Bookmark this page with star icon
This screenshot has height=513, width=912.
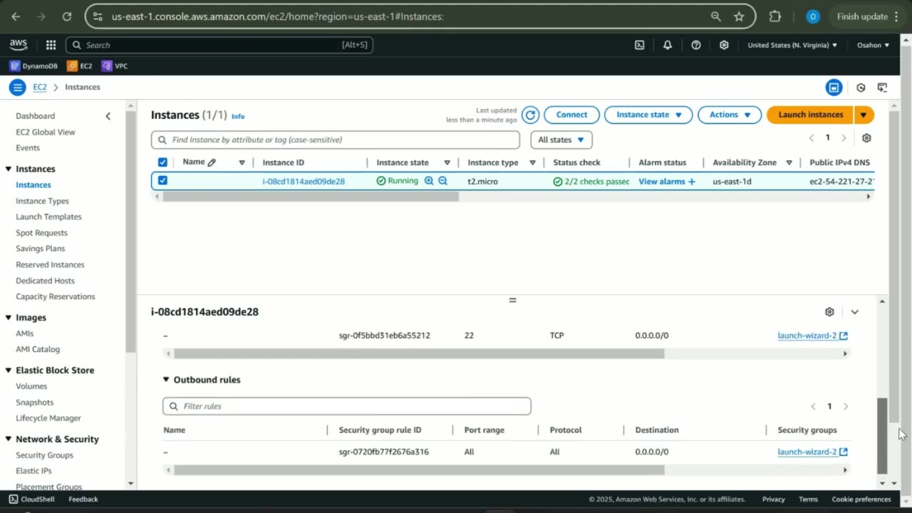[x=739, y=16]
